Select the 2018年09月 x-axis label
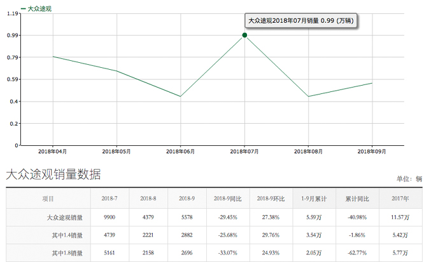This screenshot has width=424, height=262. tap(372, 152)
